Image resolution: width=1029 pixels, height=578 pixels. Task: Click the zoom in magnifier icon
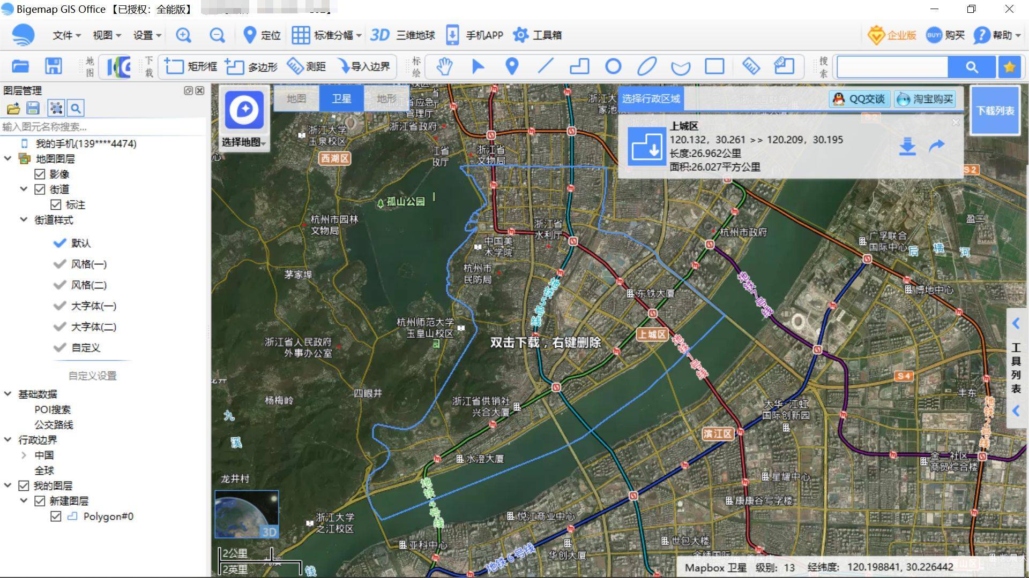click(183, 35)
